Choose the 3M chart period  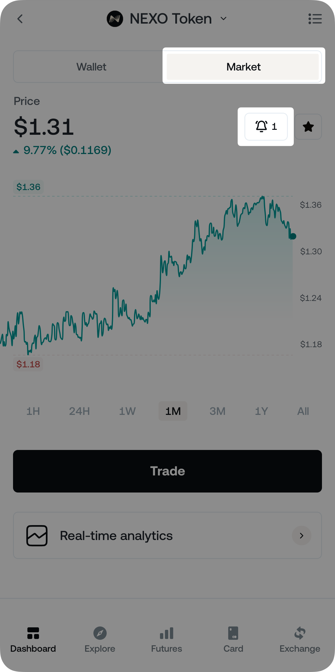217,411
